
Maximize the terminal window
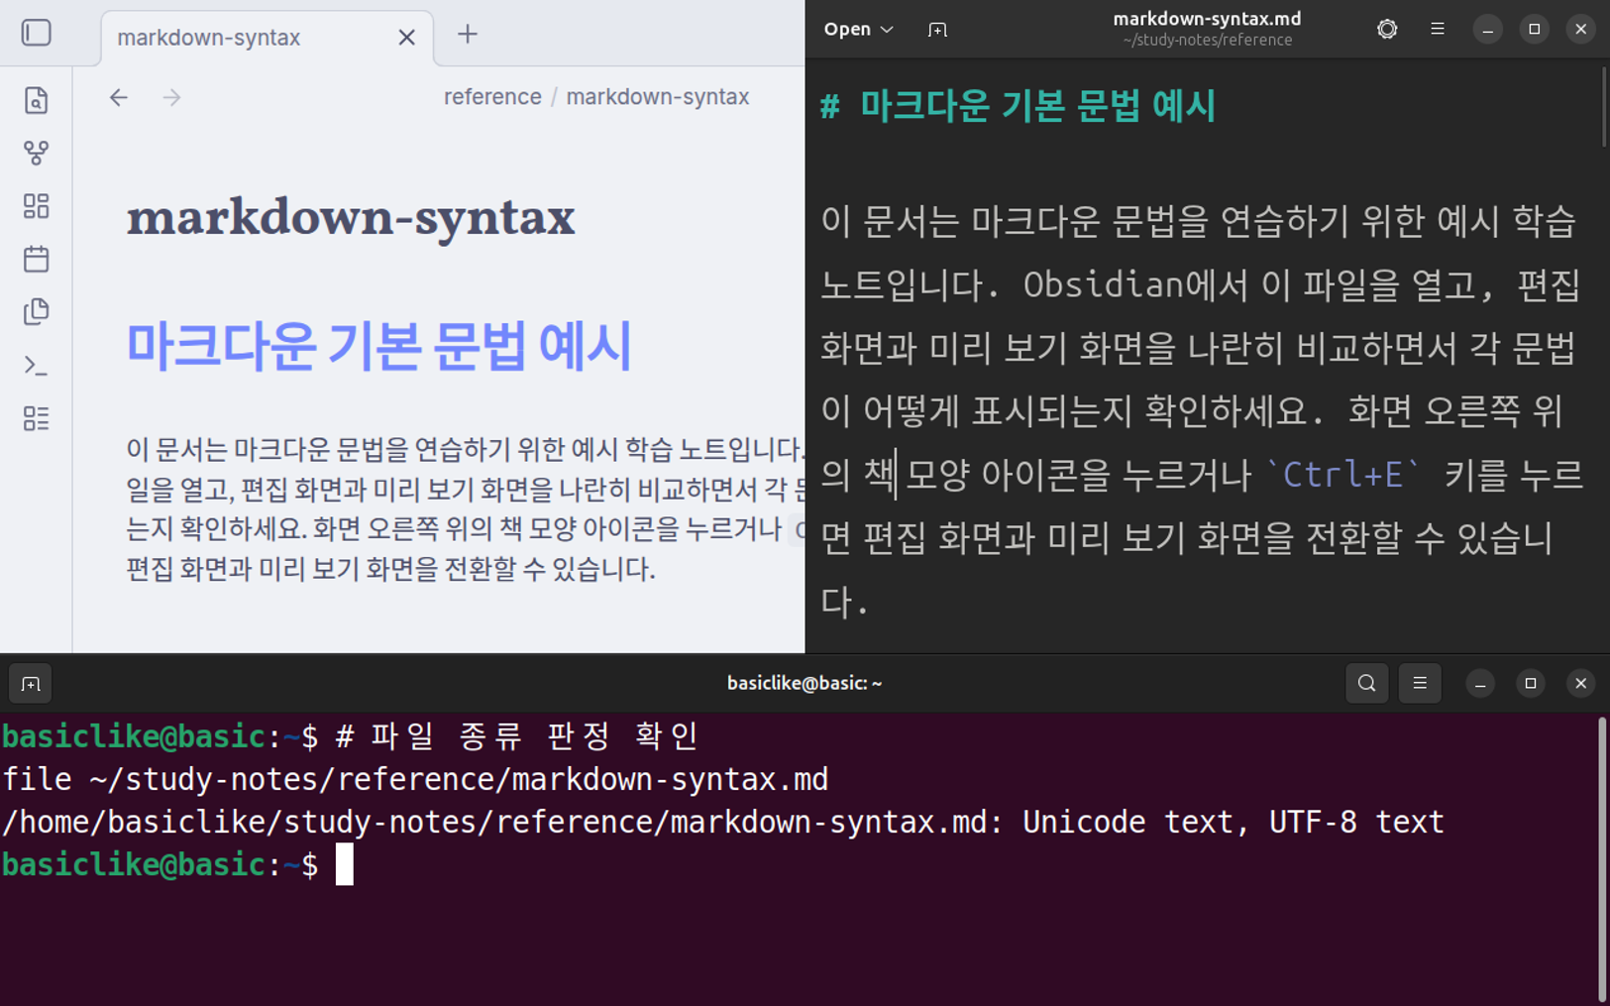point(1531,684)
